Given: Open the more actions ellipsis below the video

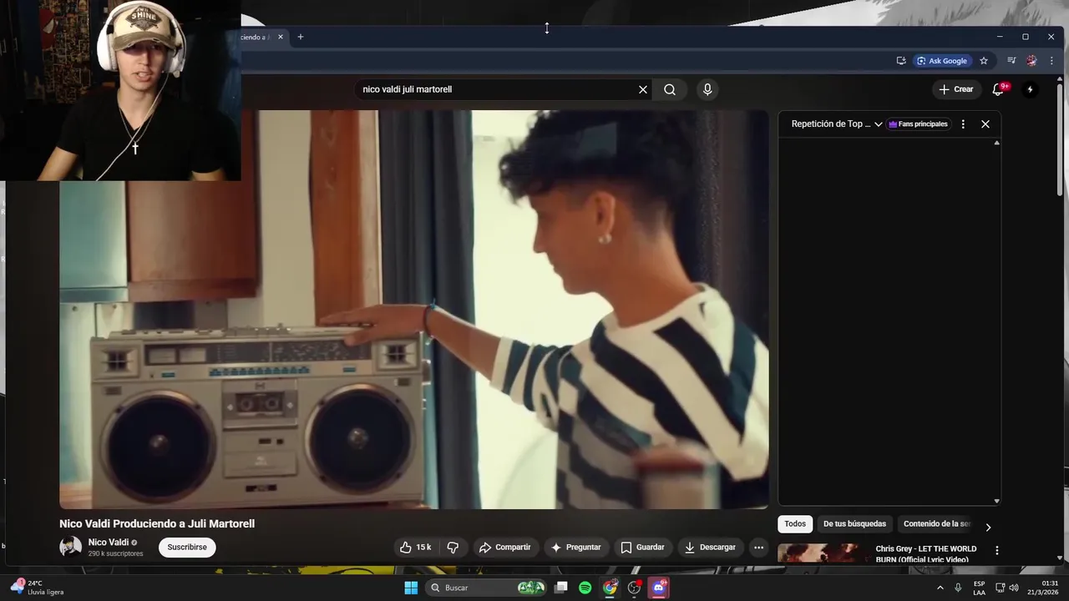Looking at the screenshot, I should (758, 548).
